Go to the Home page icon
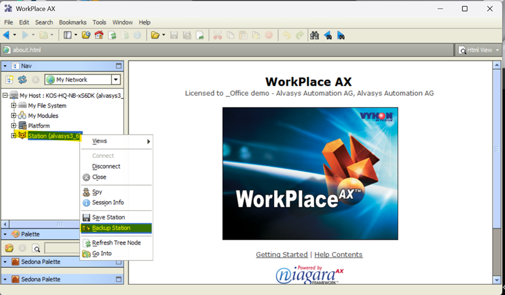Screen dimensions: 505x295 pyautogui.click(x=99, y=35)
